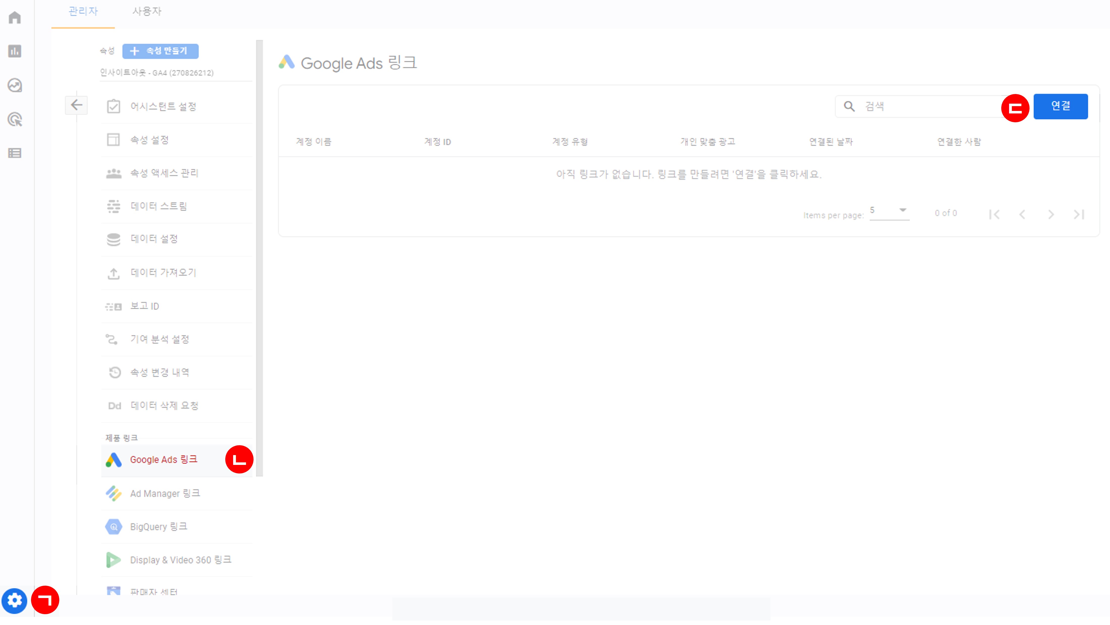1110x625 pixels.
Task: Open the Advertising cursor target icon
Action: click(15, 119)
